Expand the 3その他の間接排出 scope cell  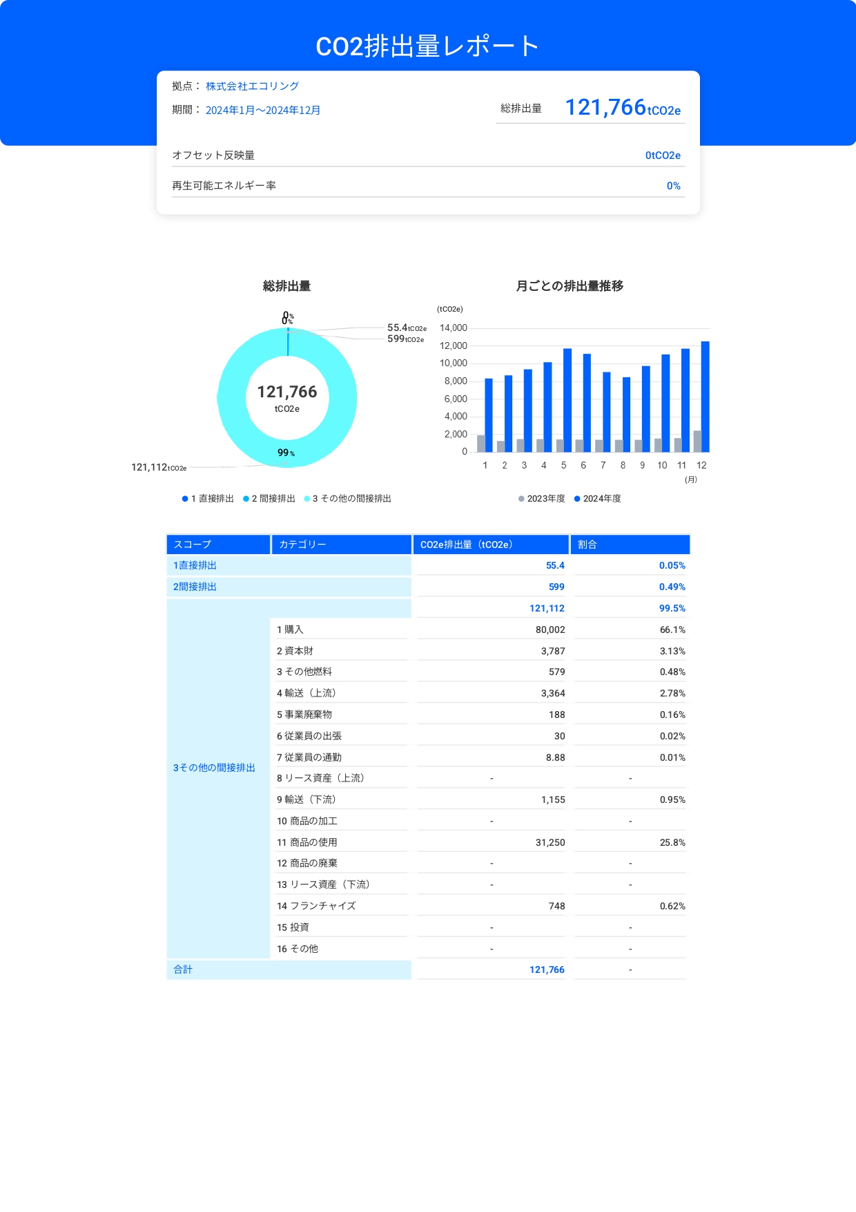tap(214, 768)
